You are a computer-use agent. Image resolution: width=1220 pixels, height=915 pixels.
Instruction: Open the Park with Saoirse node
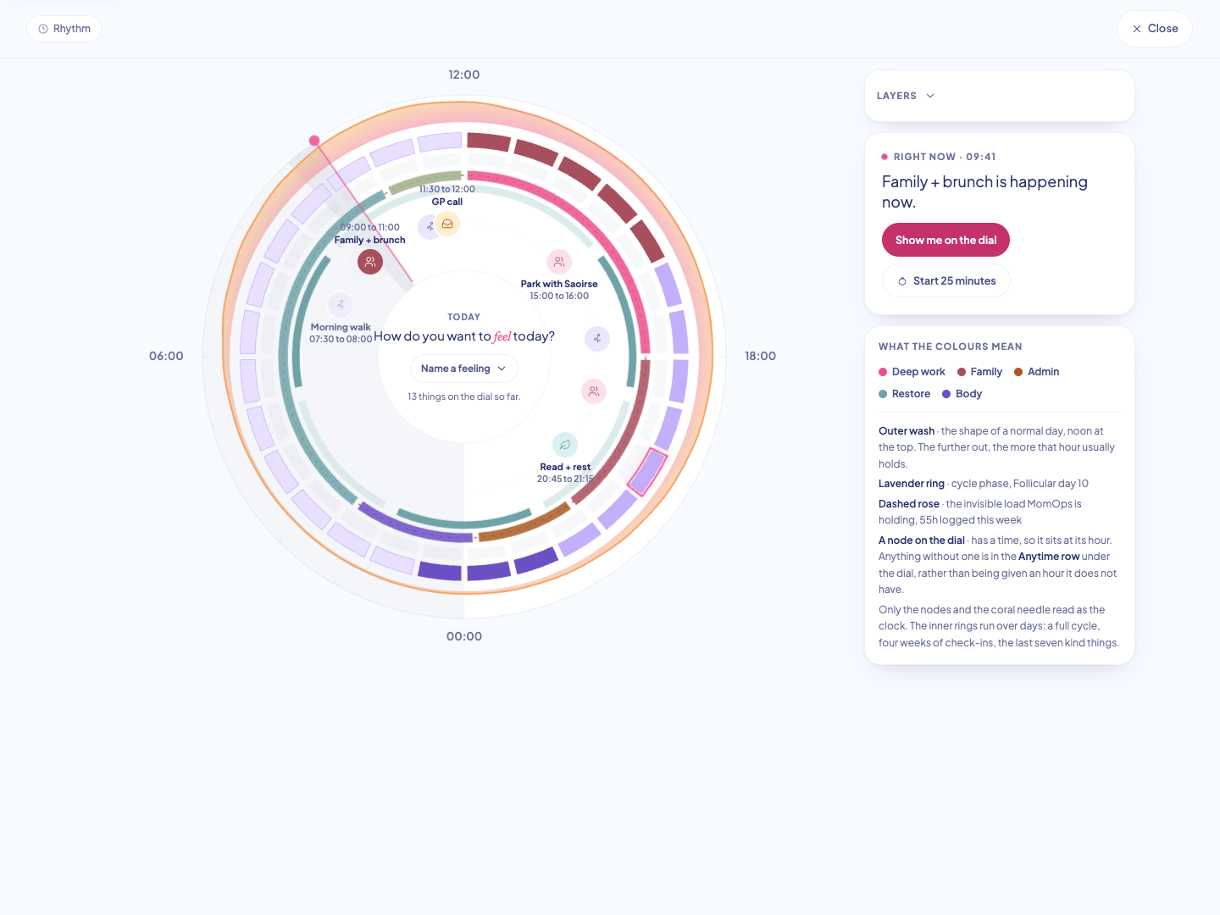559,262
